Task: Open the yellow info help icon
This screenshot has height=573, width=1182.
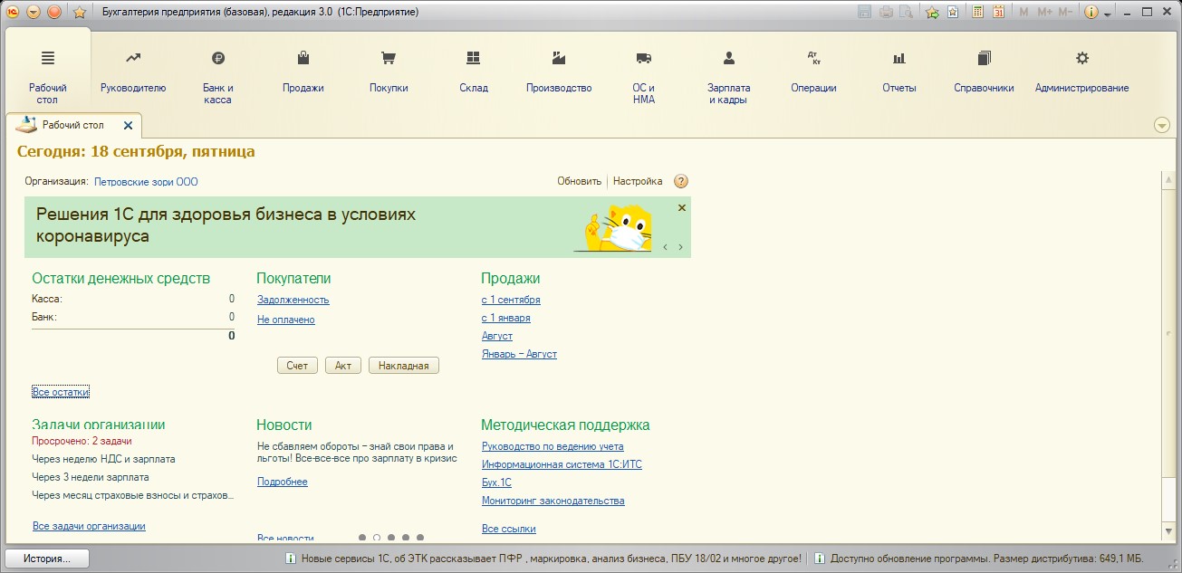Action: coord(1091,13)
